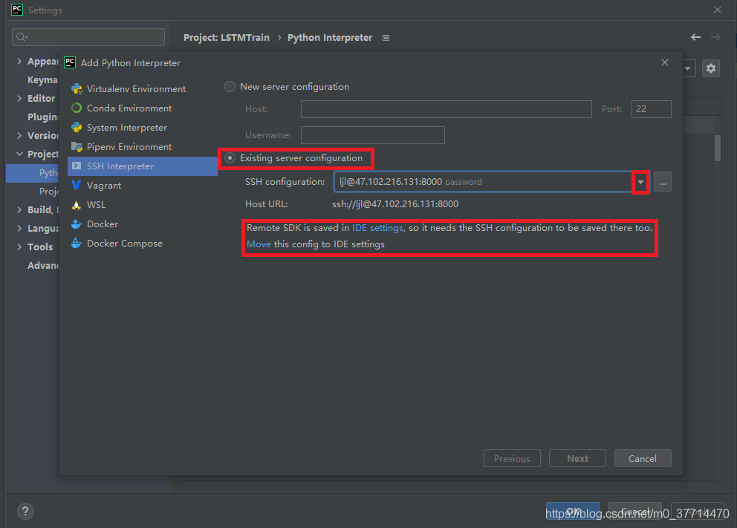Enable New server configuration radio button
The width and height of the screenshot is (737, 528).
[x=230, y=87]
